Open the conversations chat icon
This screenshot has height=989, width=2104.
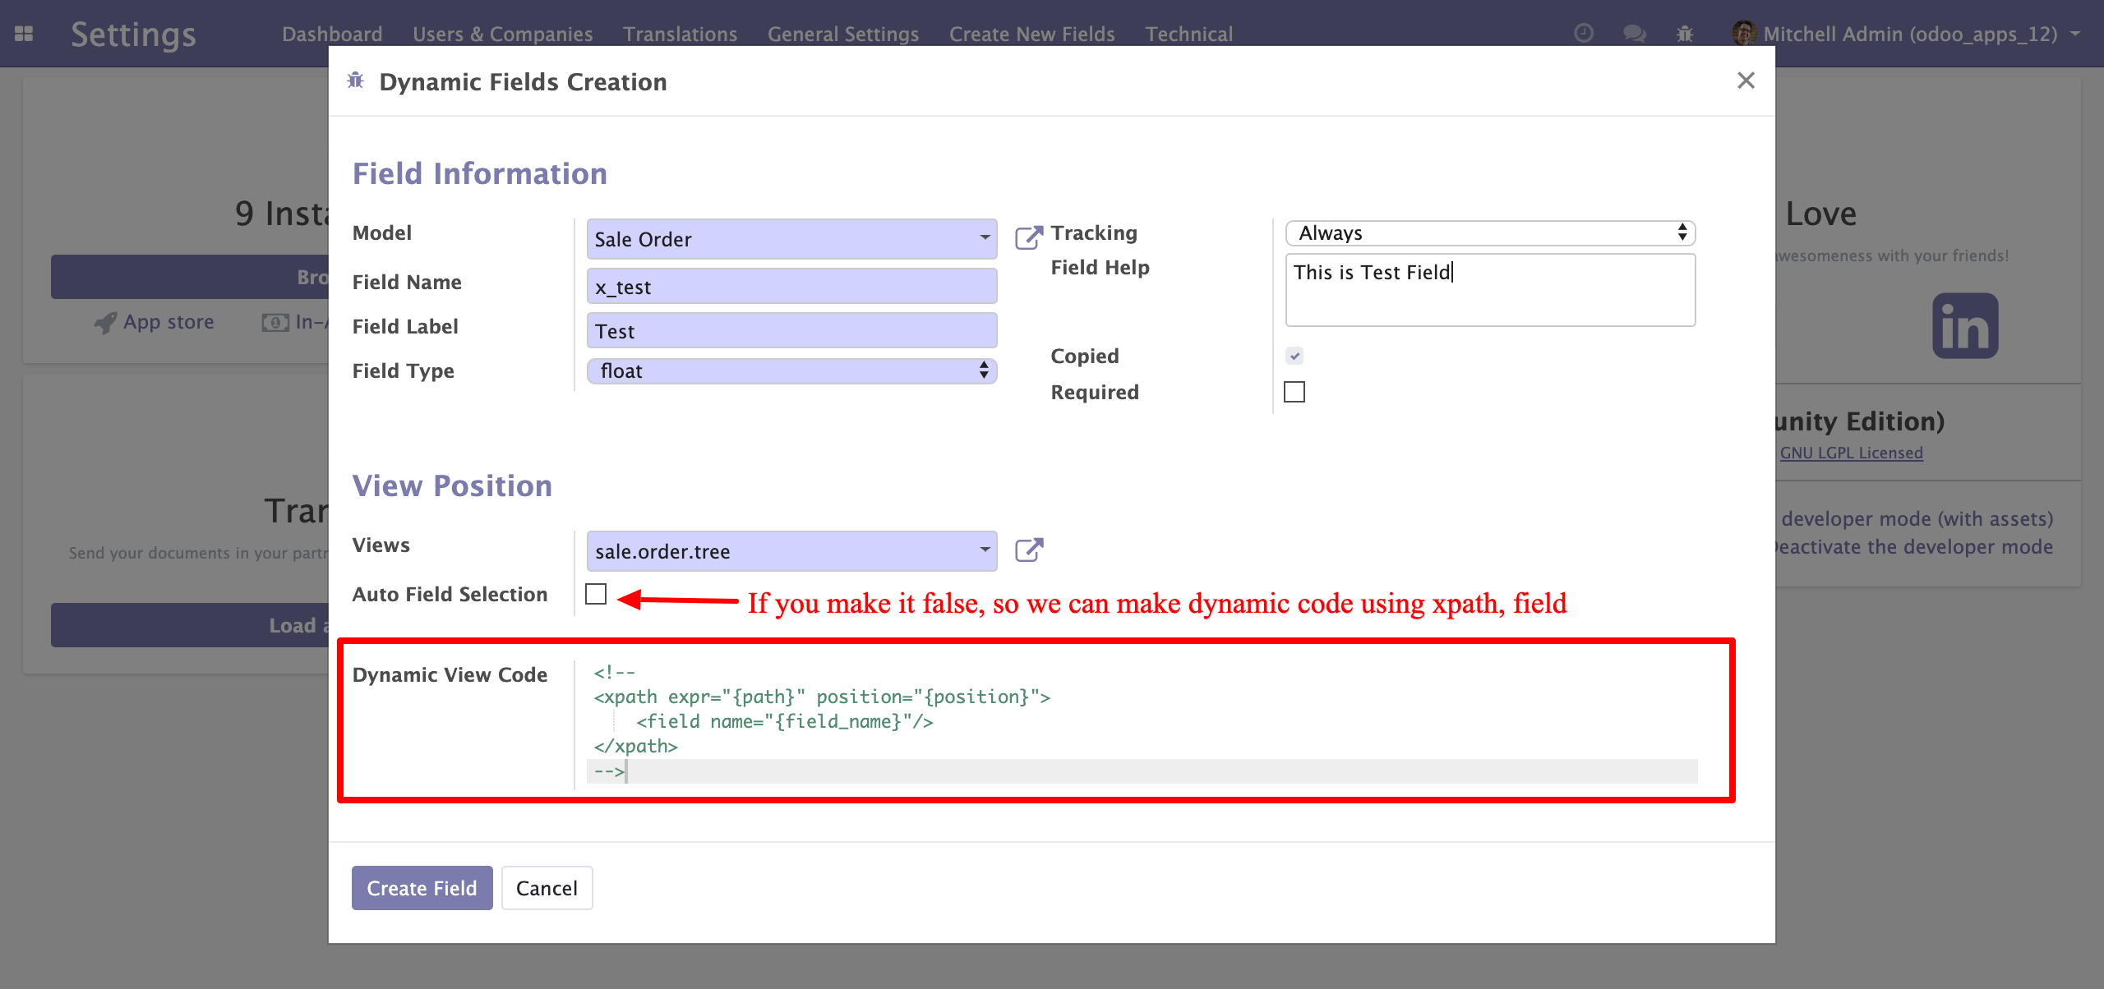tap(1634, 34)
